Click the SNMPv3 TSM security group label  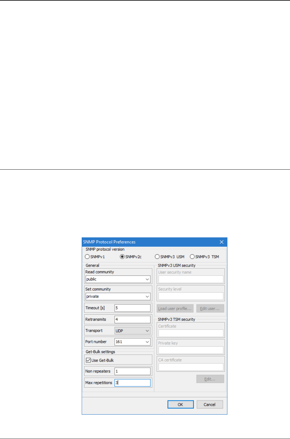pos(177,319)
